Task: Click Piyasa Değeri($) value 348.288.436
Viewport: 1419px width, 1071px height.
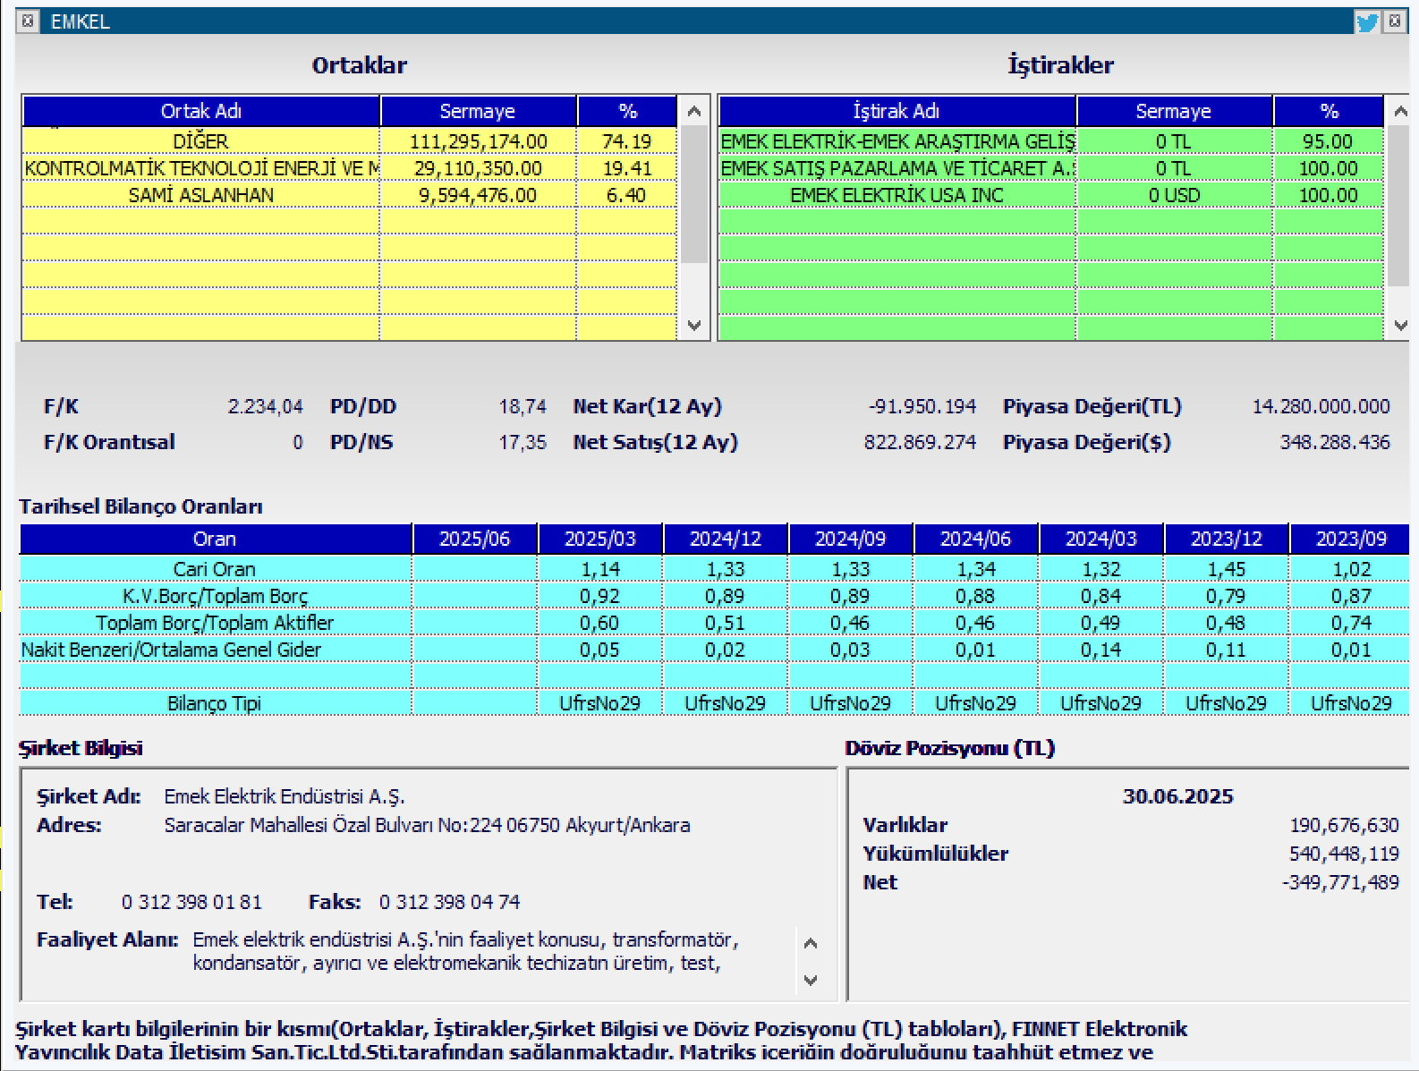Action: point(1335,442)
